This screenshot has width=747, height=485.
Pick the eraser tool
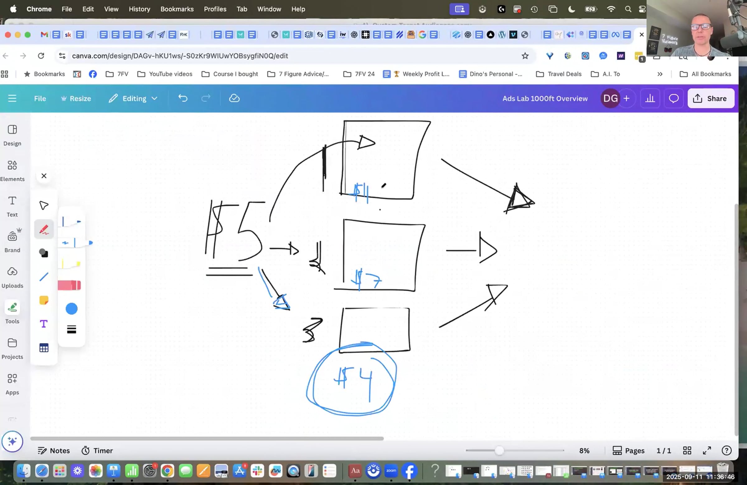[x=69, y=285]
